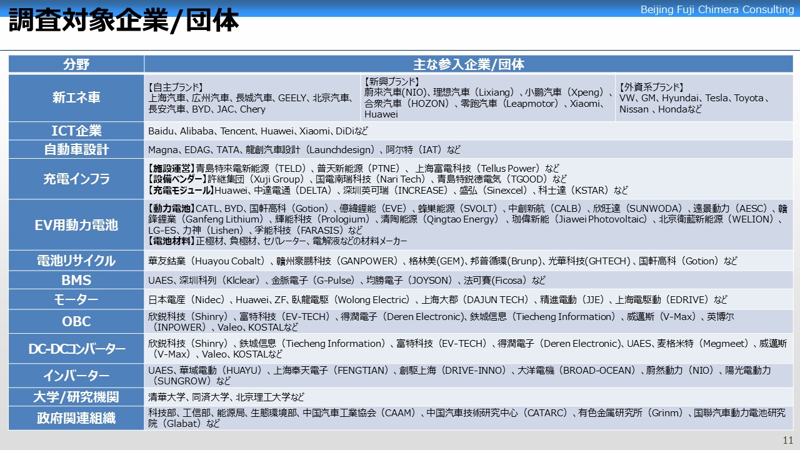Click the page number 11
This screenshot has width=800, height=450.
pyautogui.click(x=788, y=440)
